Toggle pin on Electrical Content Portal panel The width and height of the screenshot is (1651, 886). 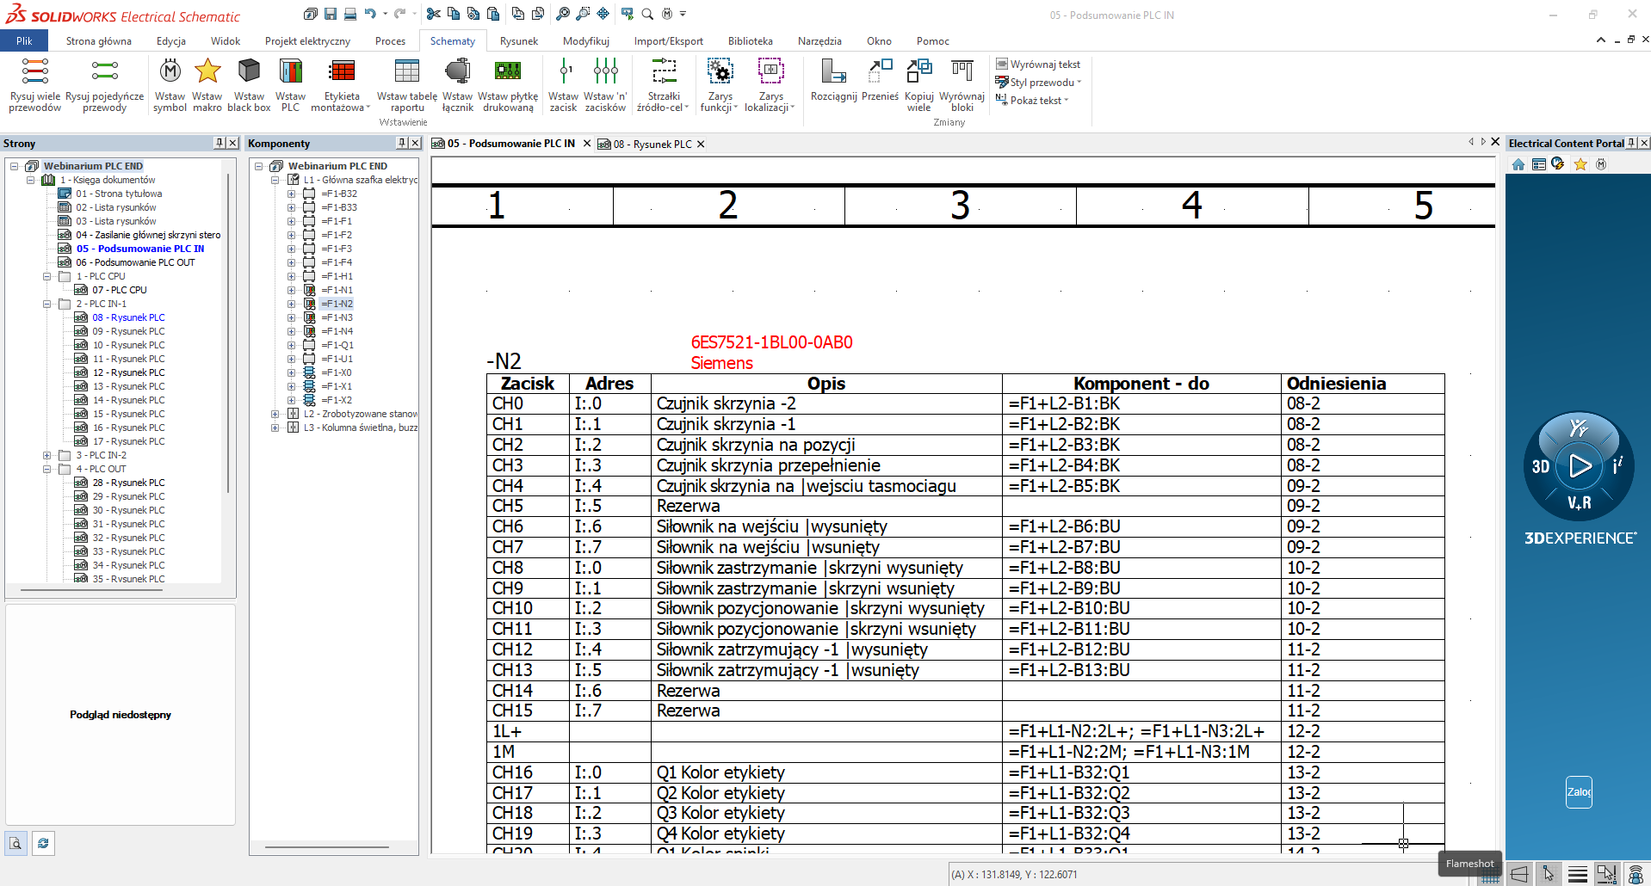tap(1631, 144)
